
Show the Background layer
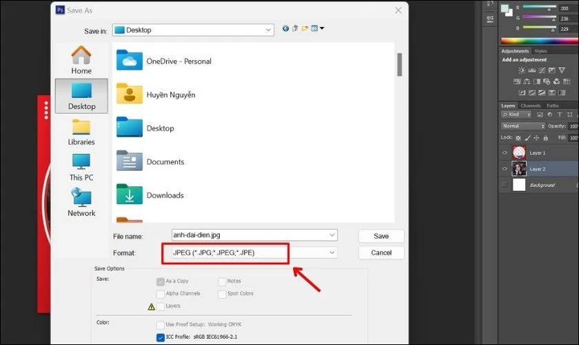(505, 184)
